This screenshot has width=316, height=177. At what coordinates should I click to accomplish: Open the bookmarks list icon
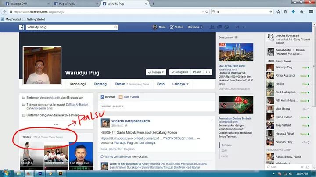pyautogui.click(x=285, y=12)
